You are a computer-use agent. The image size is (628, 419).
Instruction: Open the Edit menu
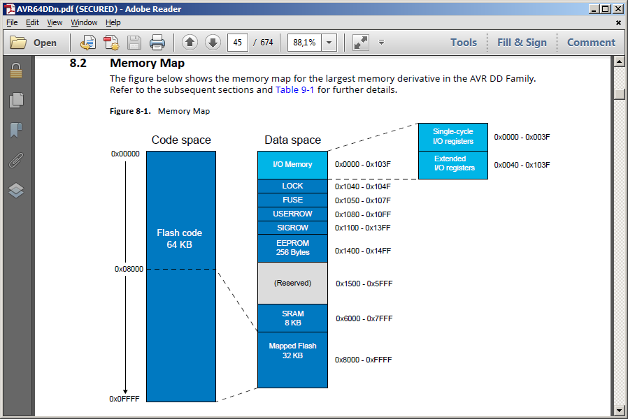pyautogui.click(x=32, y=22)
